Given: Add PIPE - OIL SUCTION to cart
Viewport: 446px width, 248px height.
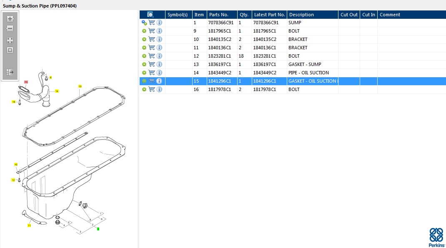Looking at the screenshot, I should click(x=152, y=73).
